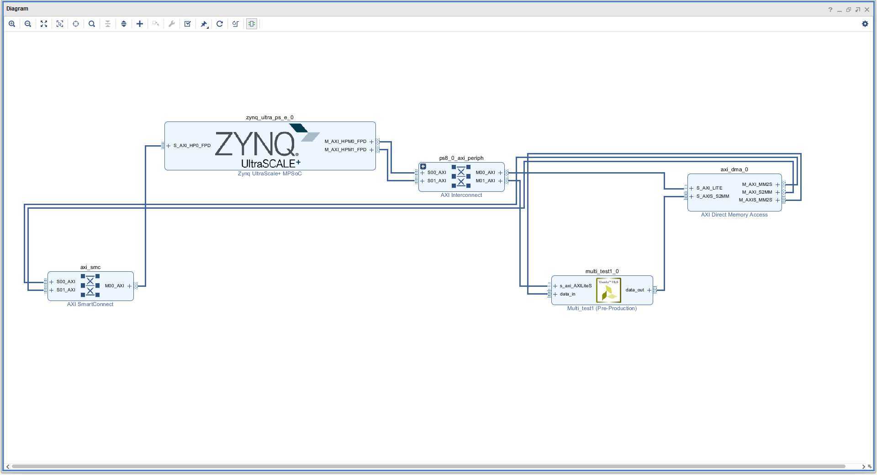Viewport: 877px width, 475px height.
Task: Click the Multi_test1 (Pre-Production) label
Action: pos(602,308)
